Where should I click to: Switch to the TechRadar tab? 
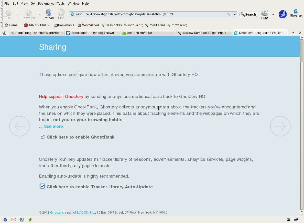(x=92, y=33)
